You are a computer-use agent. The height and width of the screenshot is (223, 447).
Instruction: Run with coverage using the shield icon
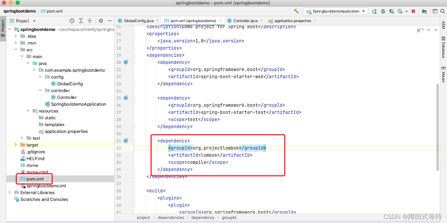(x=392, y=11)
